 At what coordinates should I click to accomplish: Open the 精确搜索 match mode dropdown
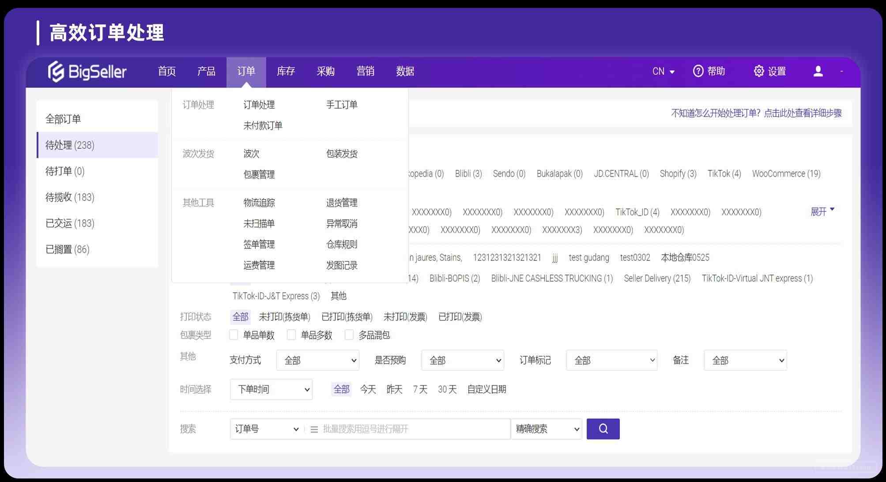[547, 429]
